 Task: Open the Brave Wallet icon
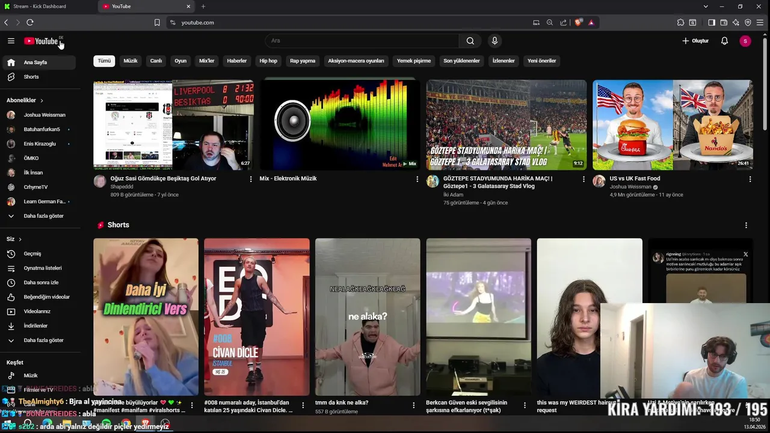click(x=724, y=22)
